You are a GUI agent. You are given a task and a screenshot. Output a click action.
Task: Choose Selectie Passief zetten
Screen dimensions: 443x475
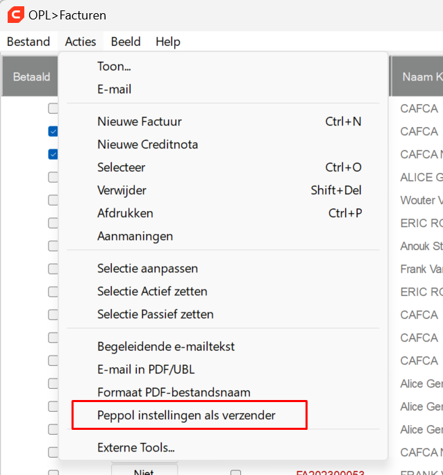pos(223,314)
